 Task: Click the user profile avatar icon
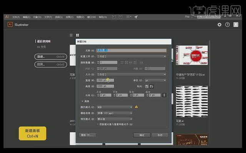236,25
